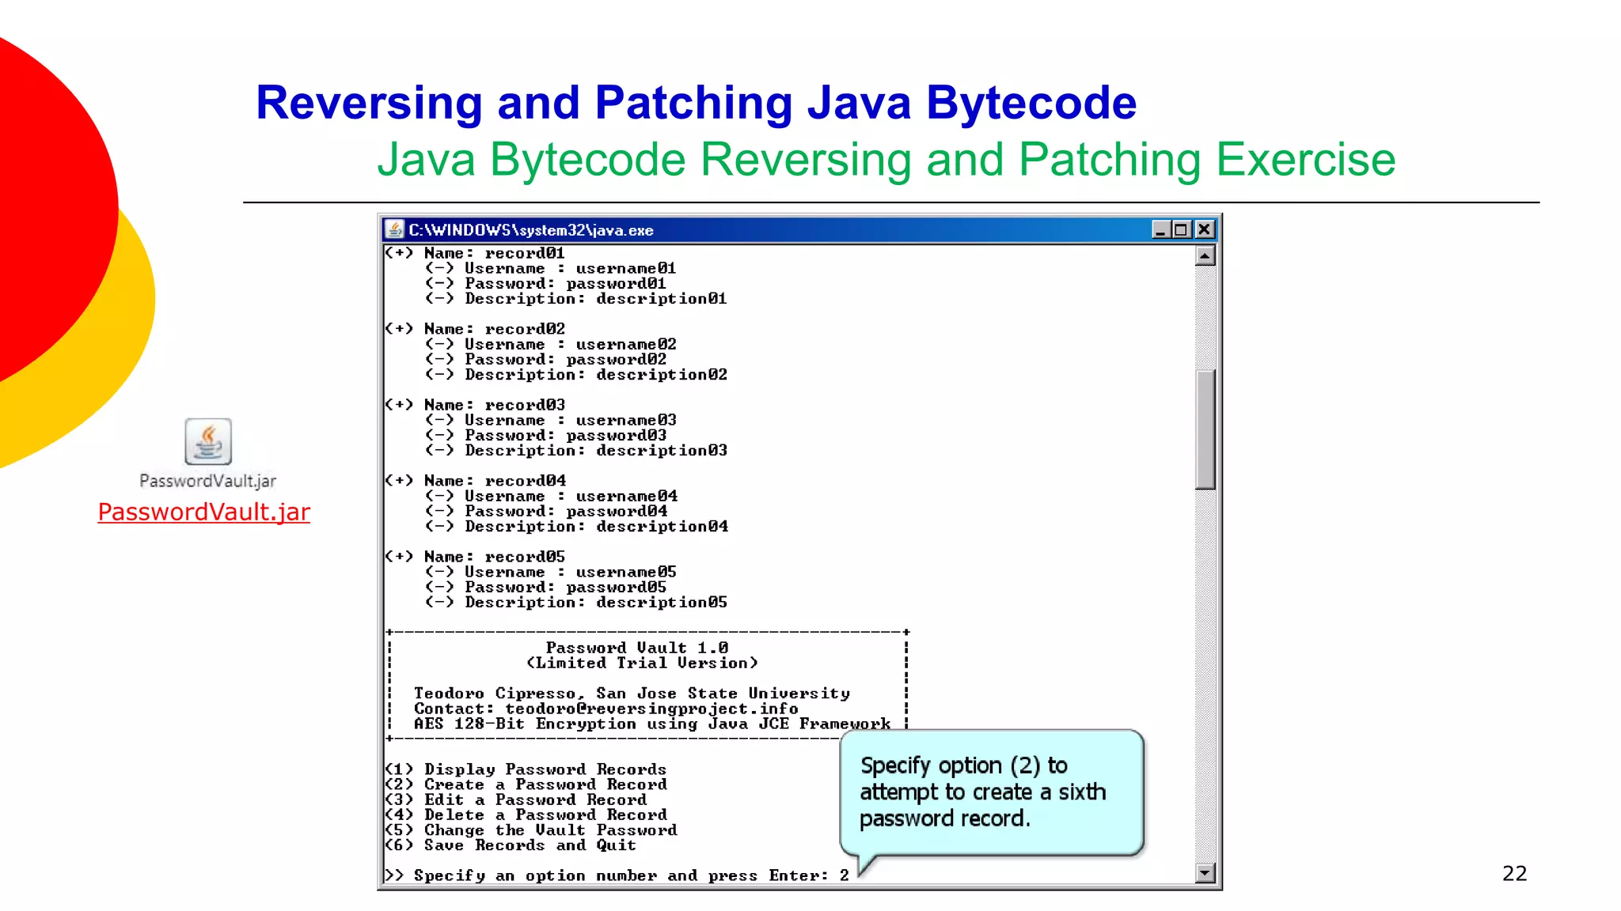Click the 'Name: record05' line
The image size is (1621, 911).
(475, 557)
